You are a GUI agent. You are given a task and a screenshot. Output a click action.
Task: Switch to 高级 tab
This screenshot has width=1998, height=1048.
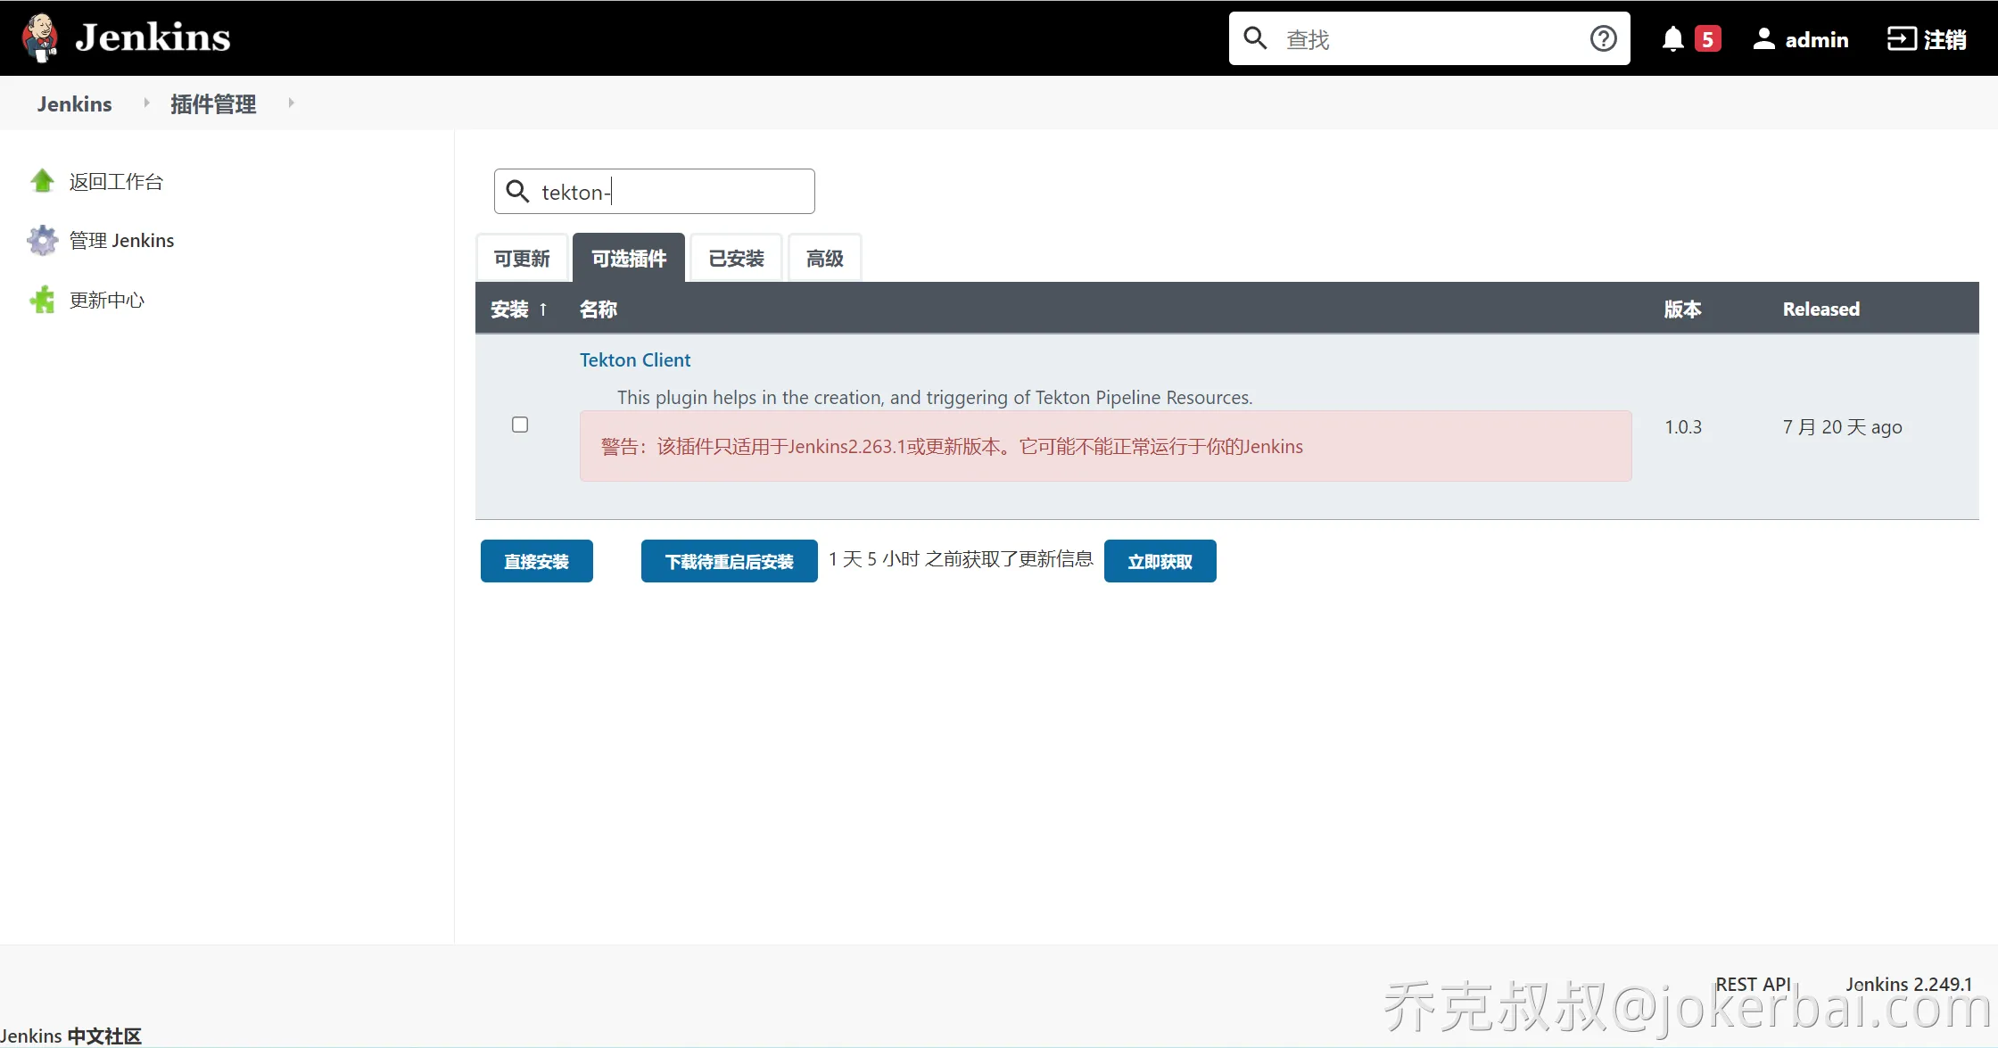824,259
